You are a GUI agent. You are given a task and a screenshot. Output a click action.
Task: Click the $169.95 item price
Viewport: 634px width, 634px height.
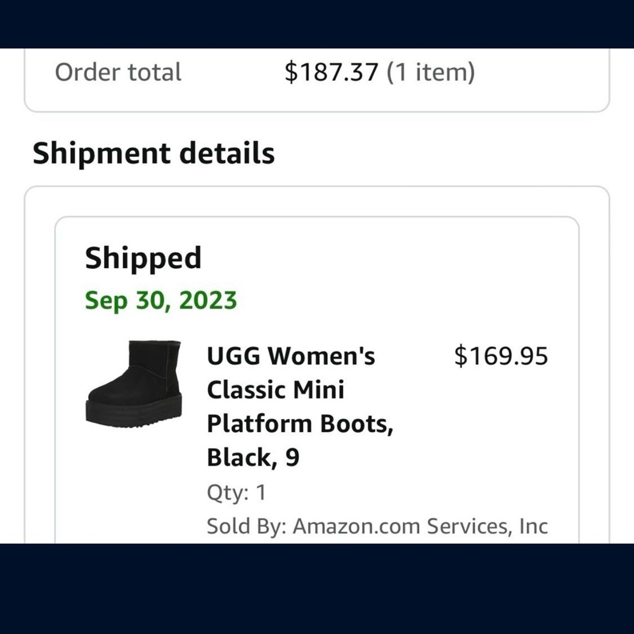point(500,356)
